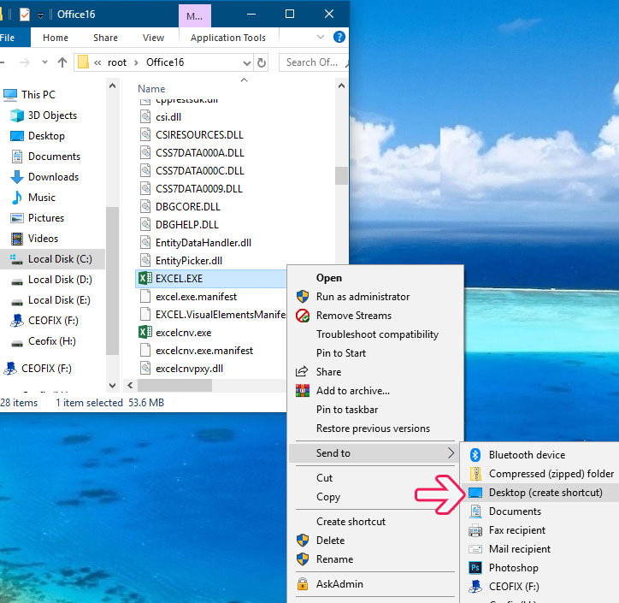The height and width of the screenshot is (603, 619).
Task: Select Copy in the context menu
Action: click(328, 497)
